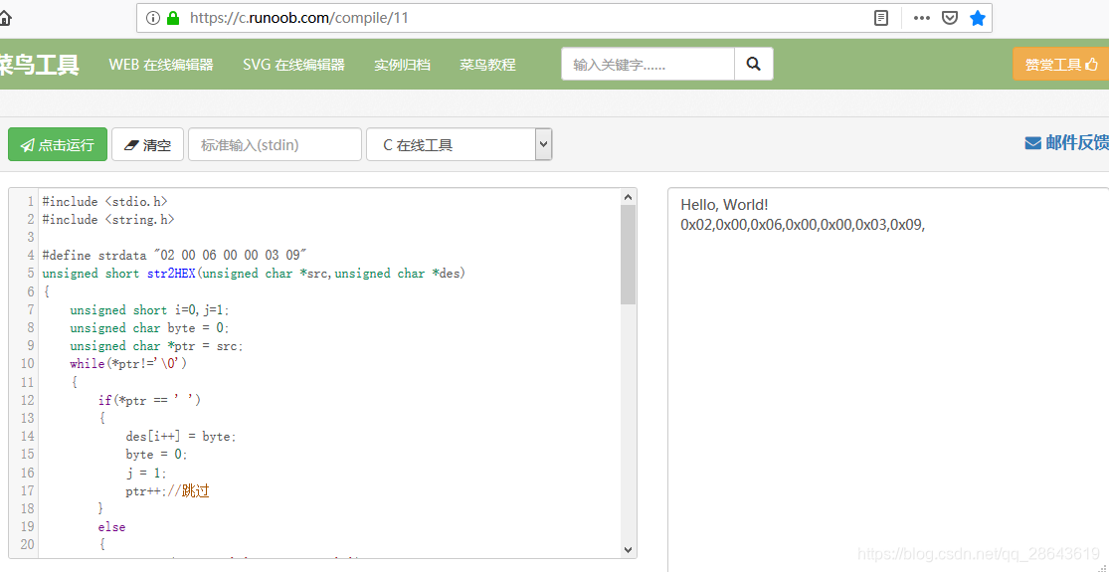Screen dimensions: 1109x572
Task: Click 'j = 1;' code line
Action: 146,473
